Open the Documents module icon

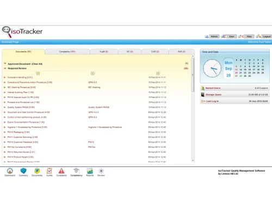[37, 171]
